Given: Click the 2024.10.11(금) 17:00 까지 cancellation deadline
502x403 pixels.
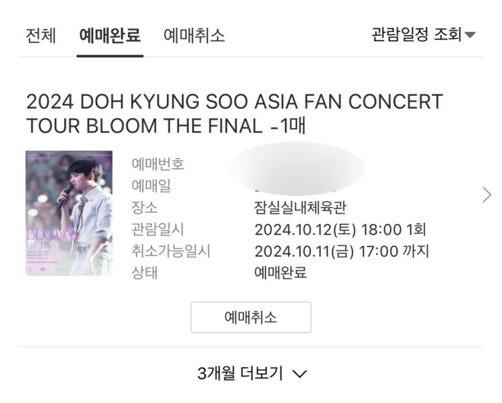Looking at the screenshot, I should [x=342, y=251].
